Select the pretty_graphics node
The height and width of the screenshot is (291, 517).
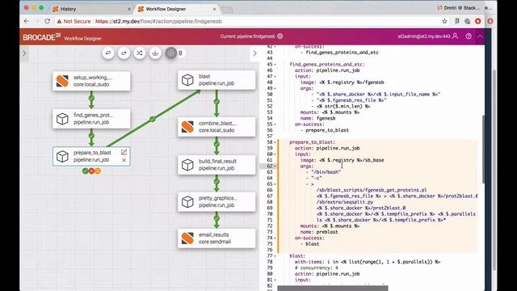216,201
